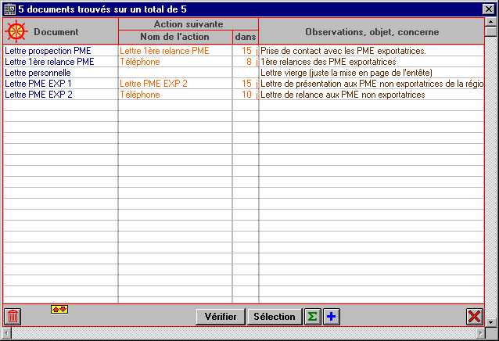
Task: Click horizontal scrollbar left arrow
Action: pyautogui.click(x=7, y=333)
